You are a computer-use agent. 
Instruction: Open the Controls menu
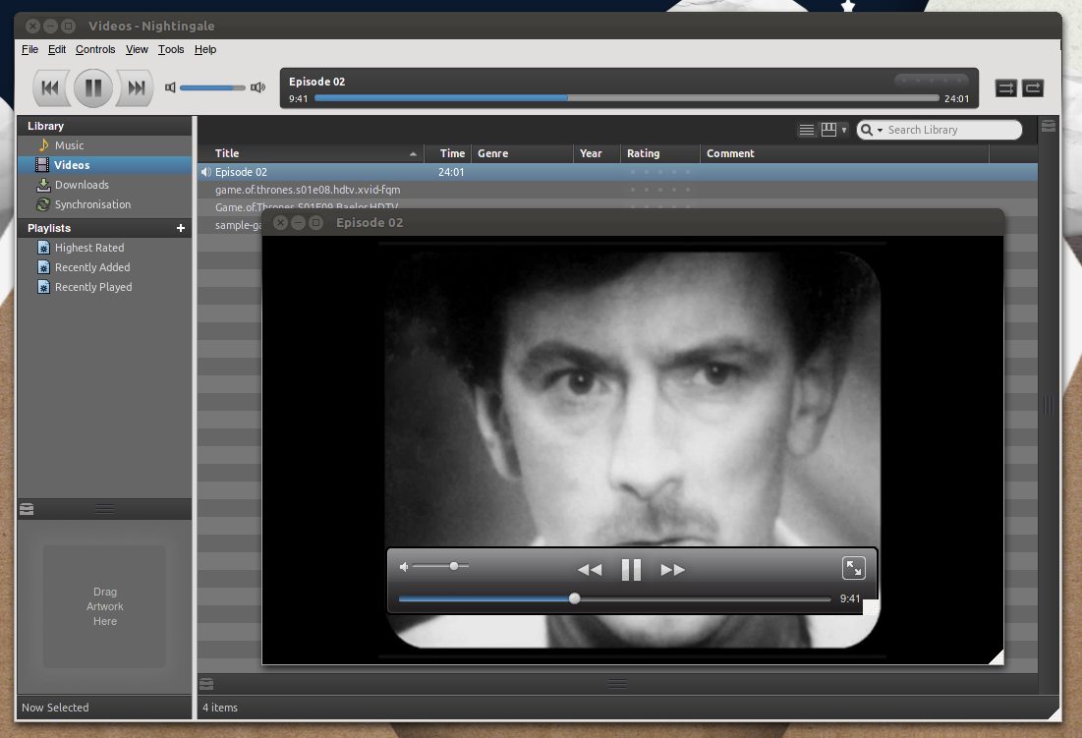95,49
